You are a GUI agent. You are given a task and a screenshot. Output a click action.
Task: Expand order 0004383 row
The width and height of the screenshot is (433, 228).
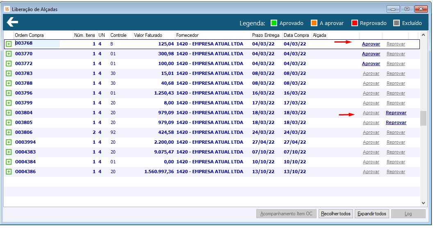point(9,152)
